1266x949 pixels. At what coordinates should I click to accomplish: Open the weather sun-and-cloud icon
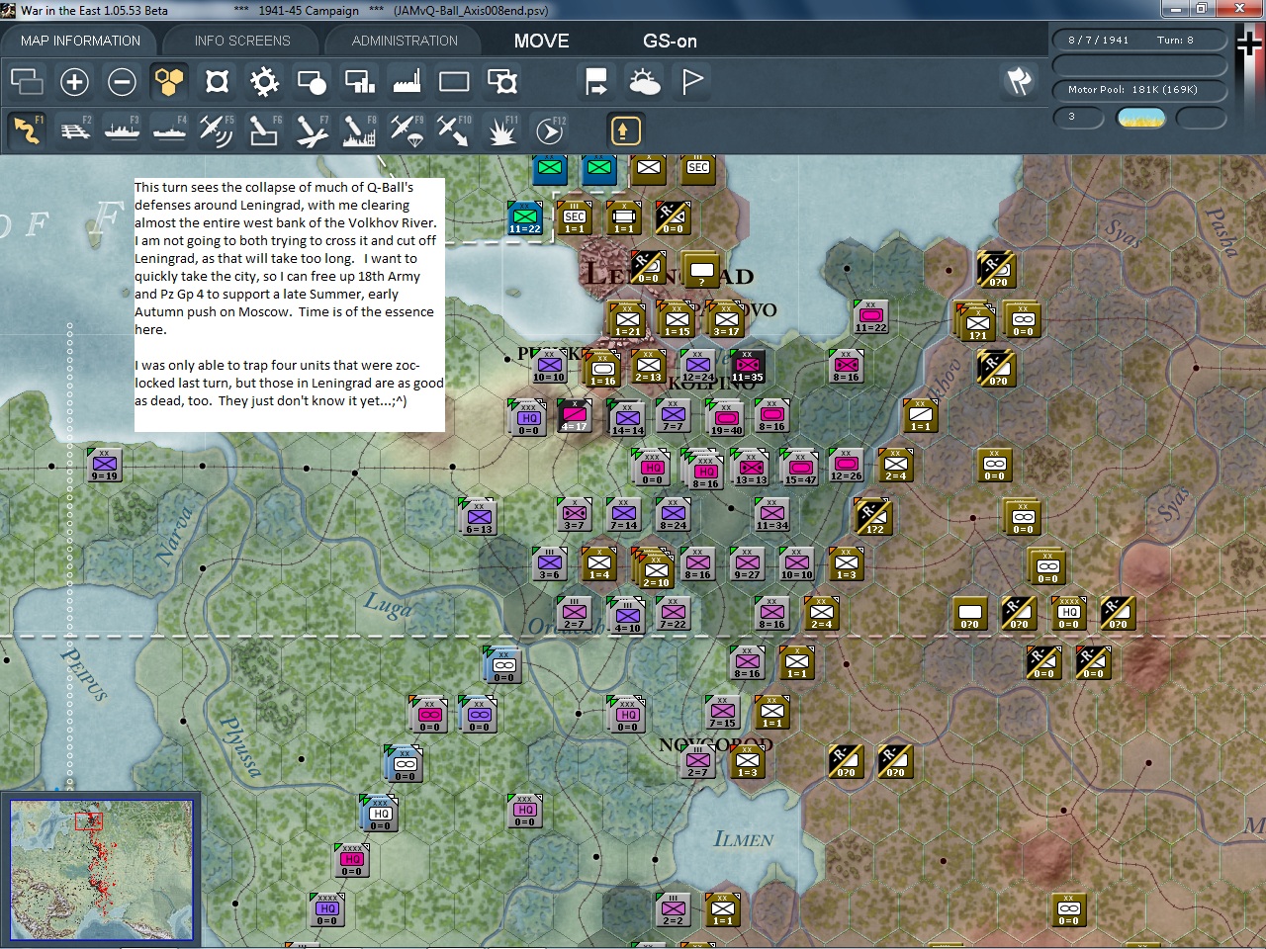pos(644,81)
